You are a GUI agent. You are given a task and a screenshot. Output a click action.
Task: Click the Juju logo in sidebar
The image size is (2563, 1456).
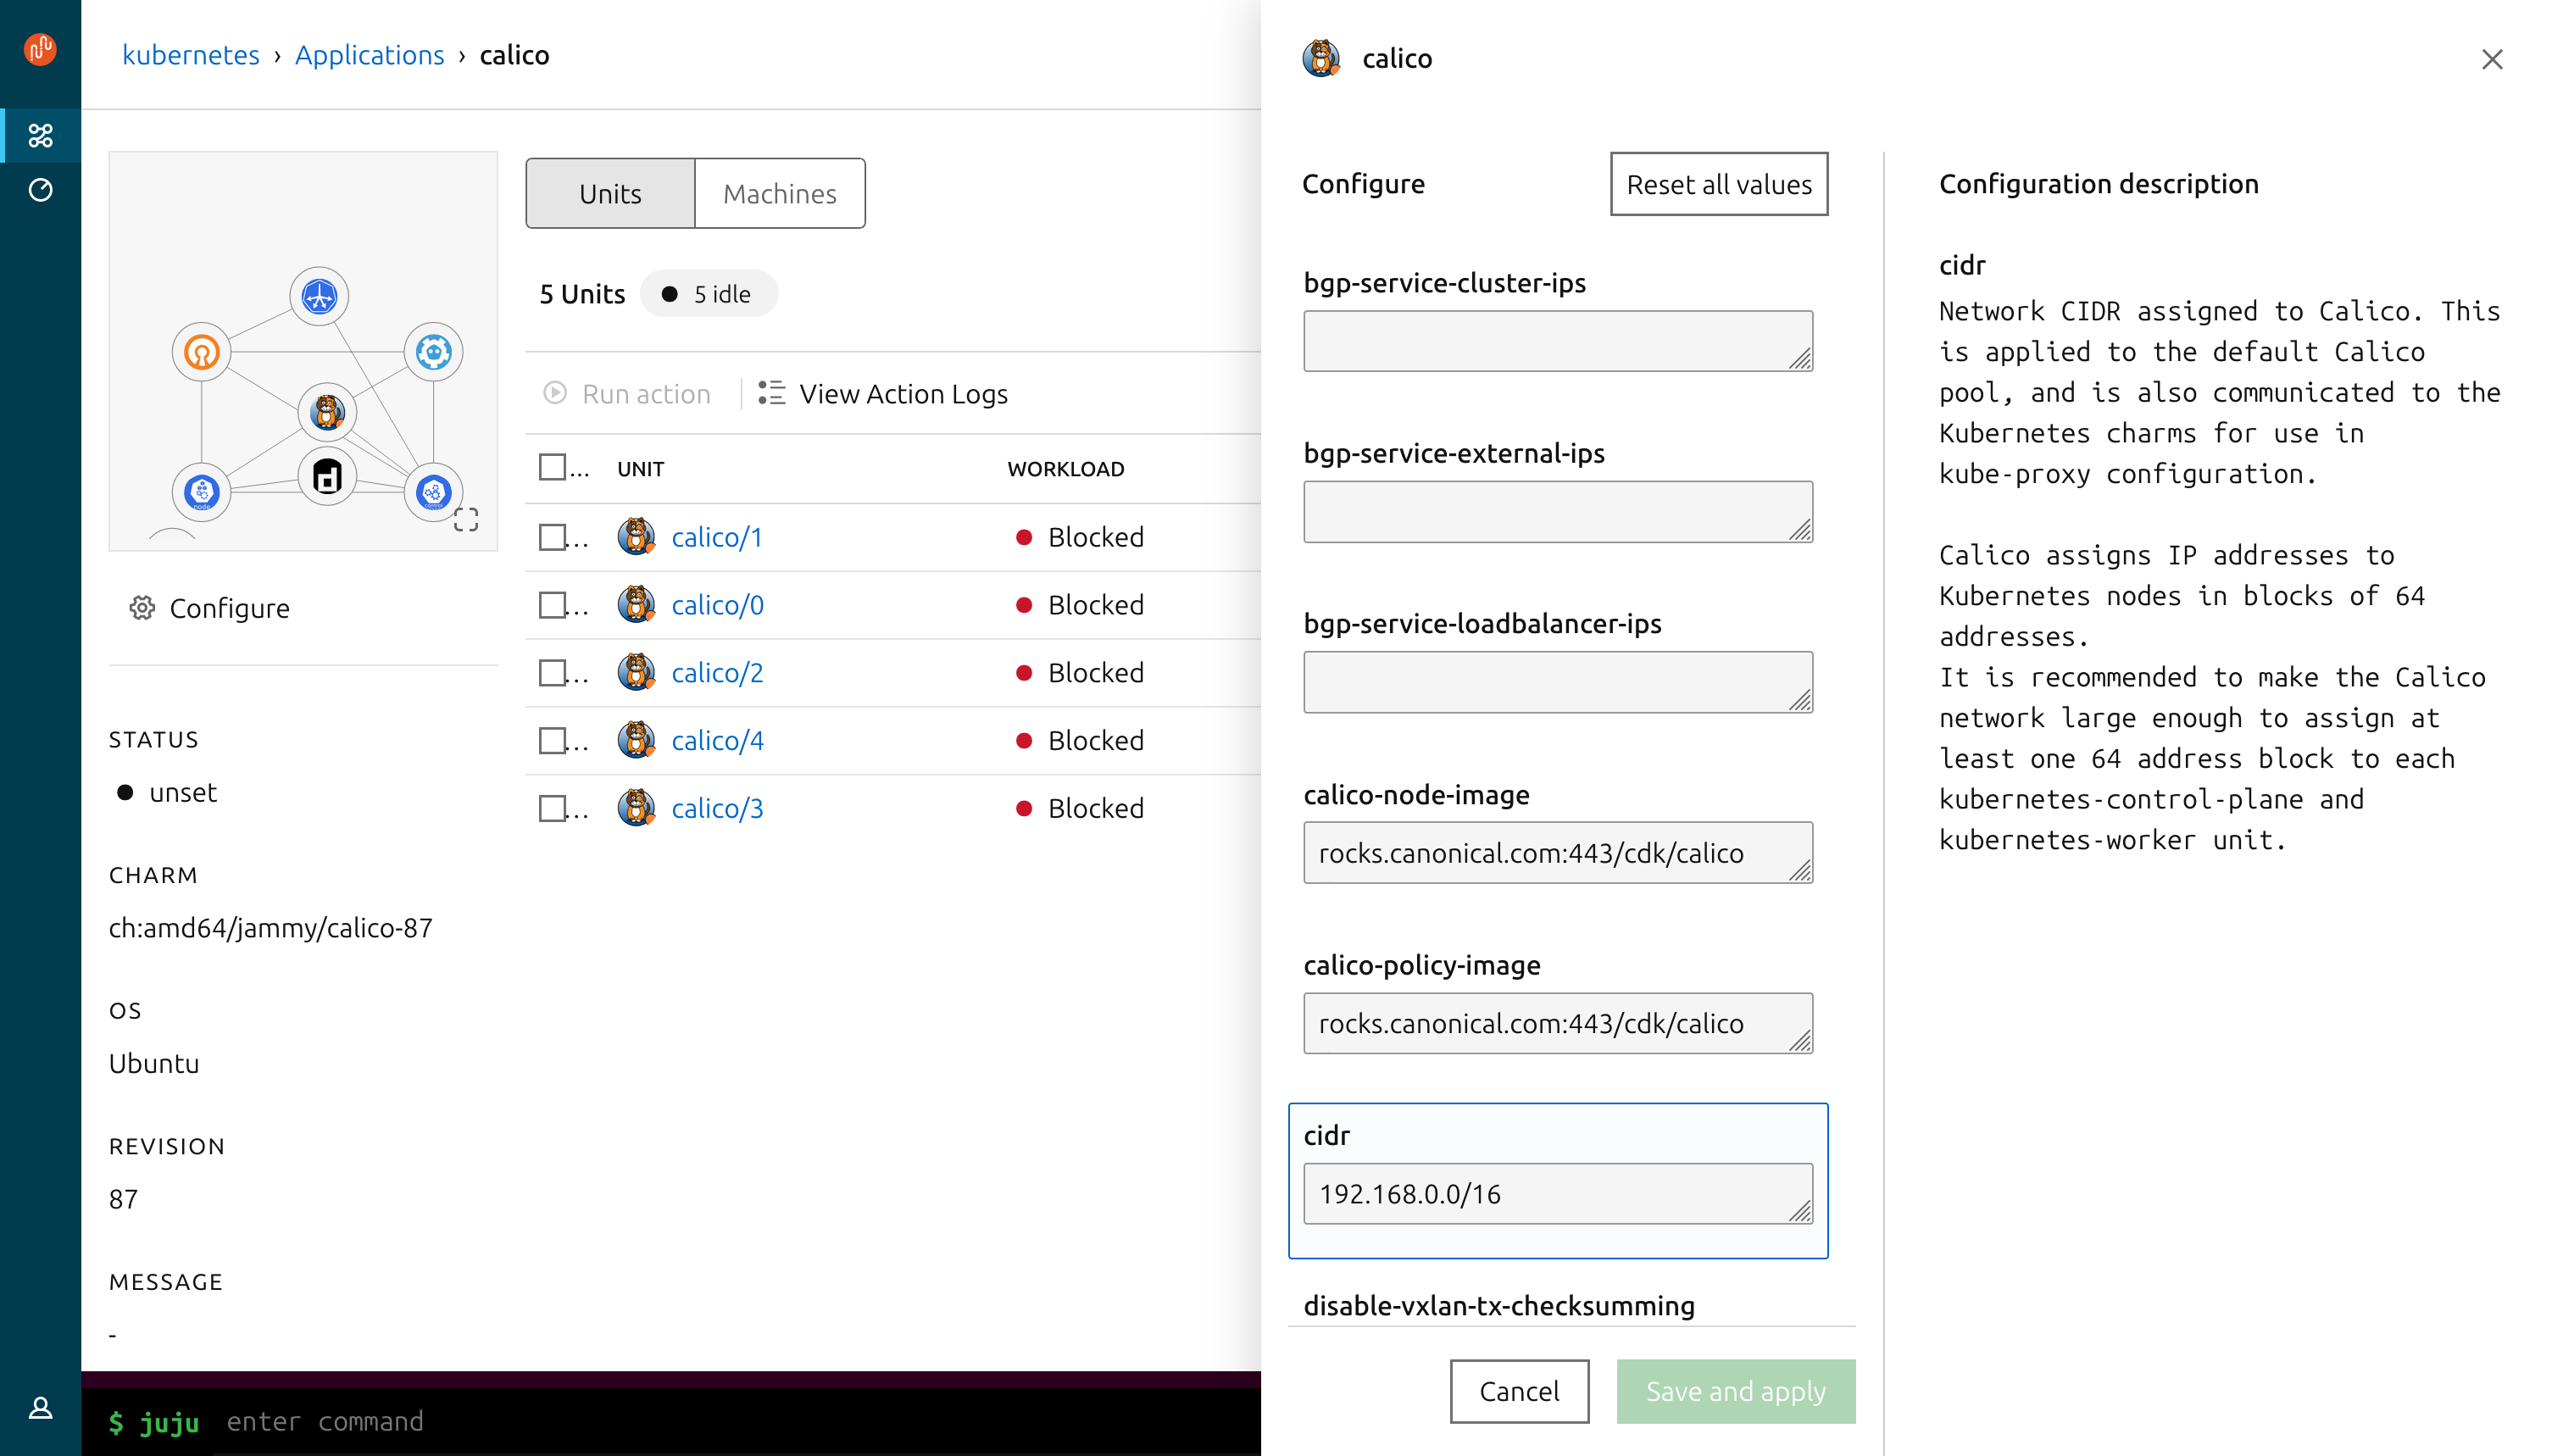40,48
